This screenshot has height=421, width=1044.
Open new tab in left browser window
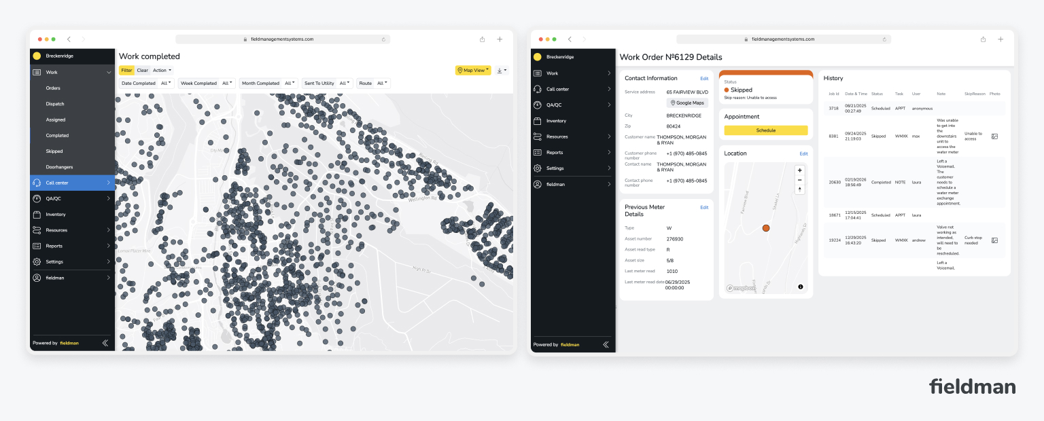click(500, 39)
